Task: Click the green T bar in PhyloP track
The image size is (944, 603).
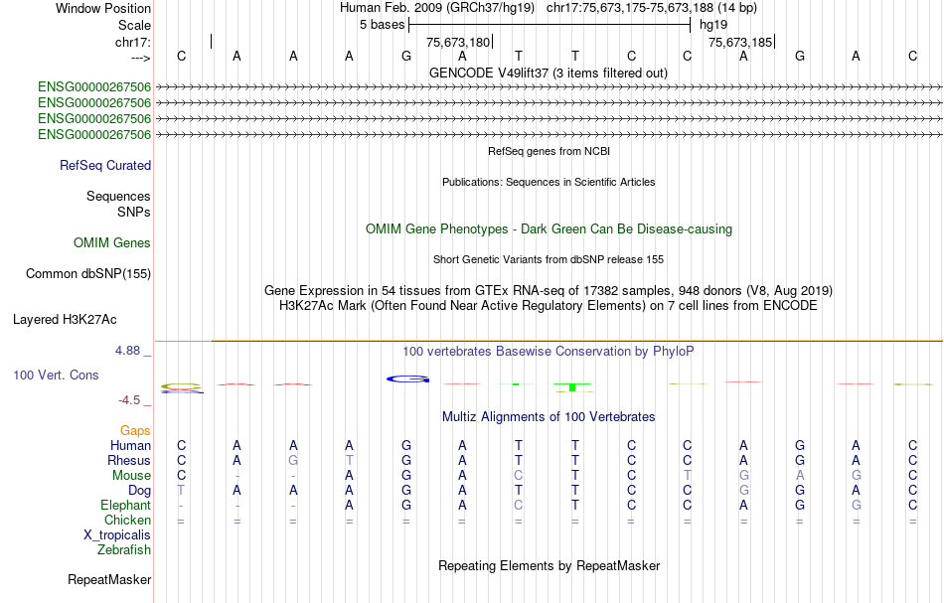Action: [572, 387]
